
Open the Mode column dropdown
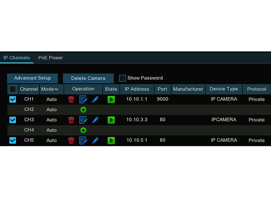click(x=51, y=89)
